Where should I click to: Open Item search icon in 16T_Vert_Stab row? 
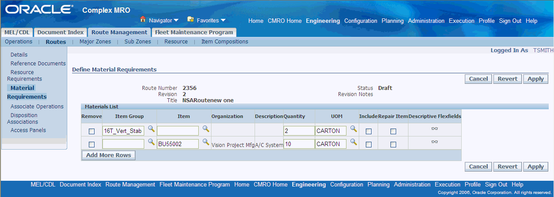click(x=206, y=129)
